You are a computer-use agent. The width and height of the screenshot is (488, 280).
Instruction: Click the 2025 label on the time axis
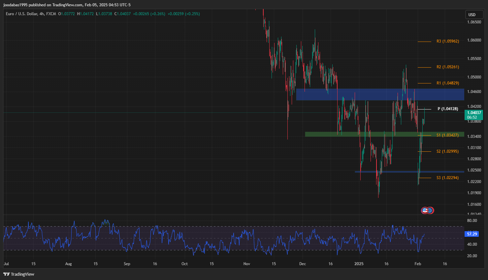click(x=359, y=264)
